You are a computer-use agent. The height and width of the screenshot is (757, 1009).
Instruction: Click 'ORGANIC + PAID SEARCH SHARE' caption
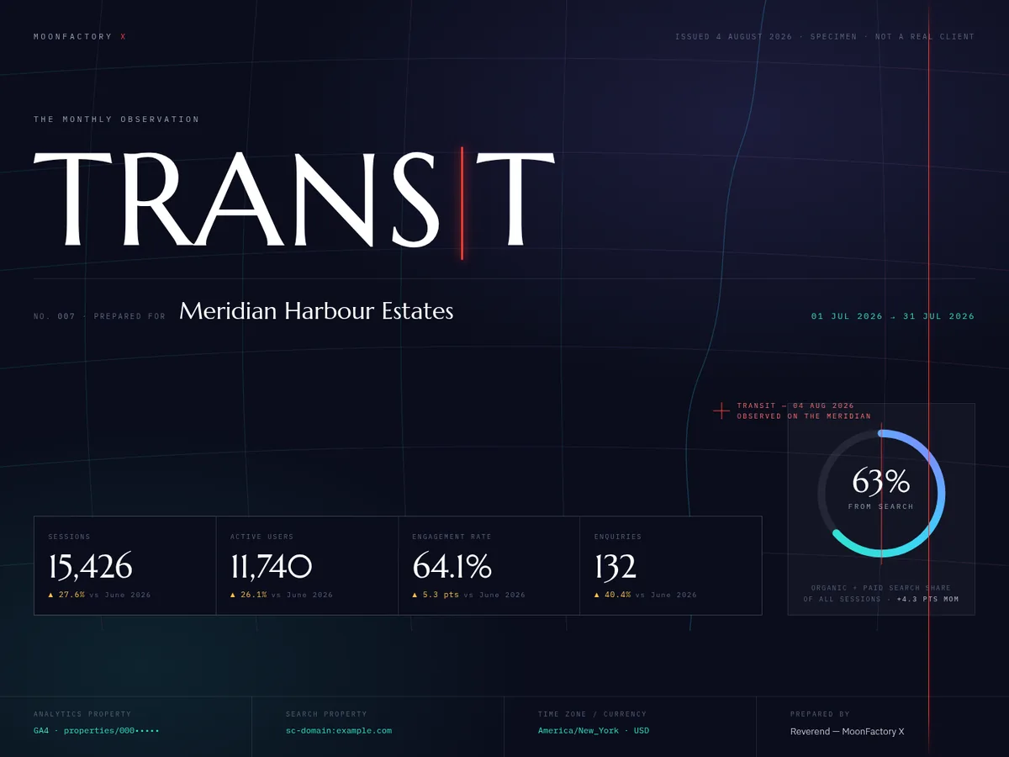point(881,588)
